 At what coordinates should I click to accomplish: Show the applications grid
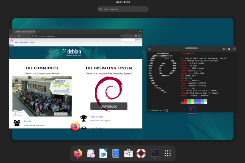(x=168, y=153)
